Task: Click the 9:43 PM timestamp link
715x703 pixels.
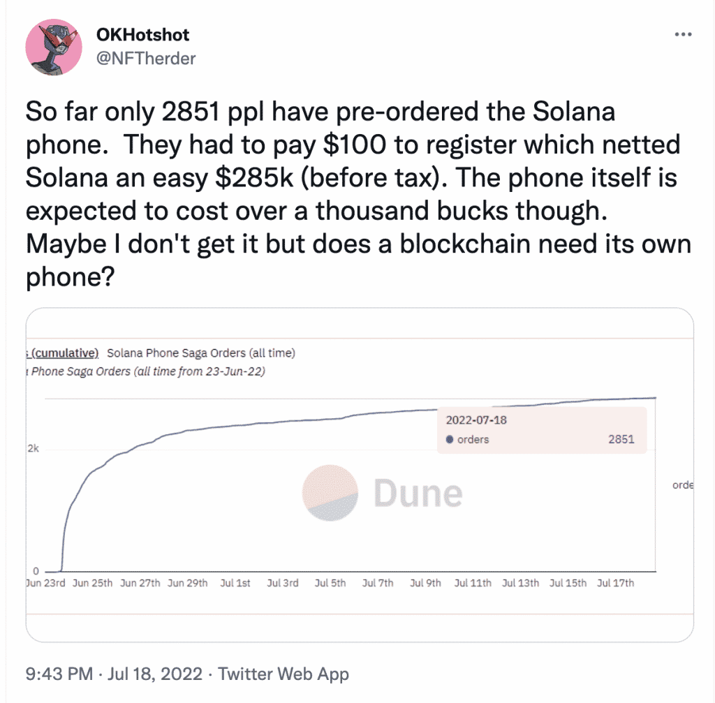Action: pos(59,674)
